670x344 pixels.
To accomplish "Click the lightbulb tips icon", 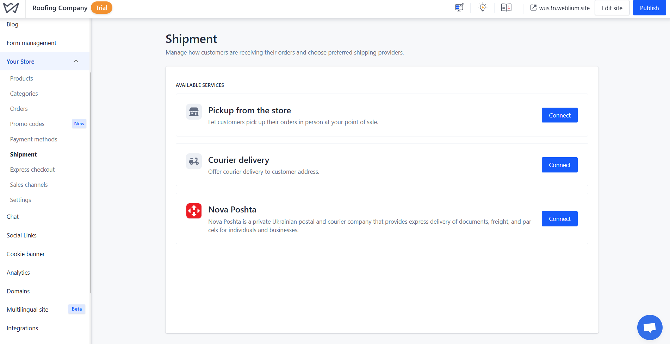I will click(x=483, y=8).
